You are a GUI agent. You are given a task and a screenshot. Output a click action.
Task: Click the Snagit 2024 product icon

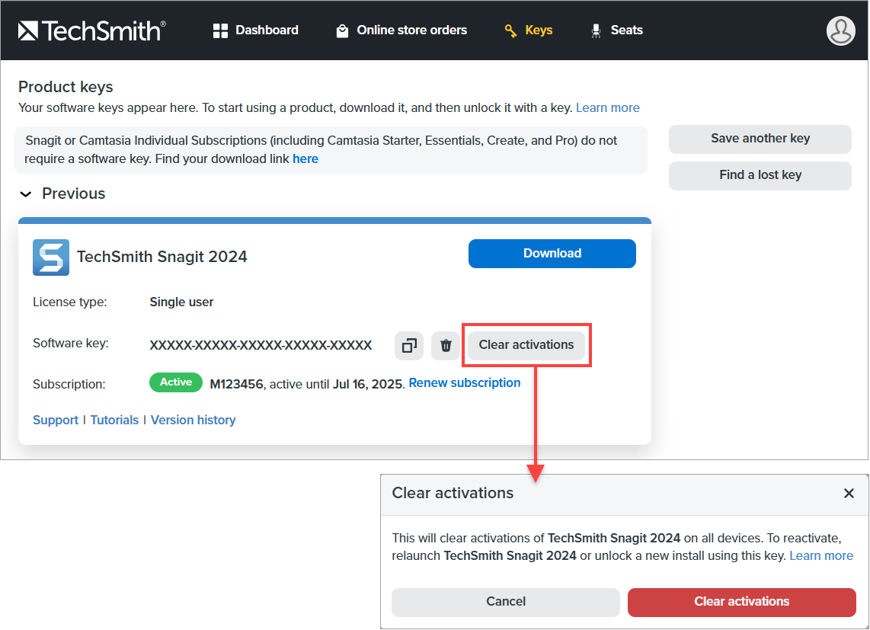coord(51,257)
